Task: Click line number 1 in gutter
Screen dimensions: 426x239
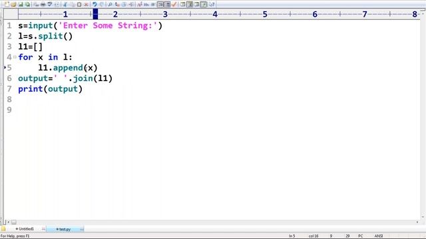Action: tap(9, 25)
